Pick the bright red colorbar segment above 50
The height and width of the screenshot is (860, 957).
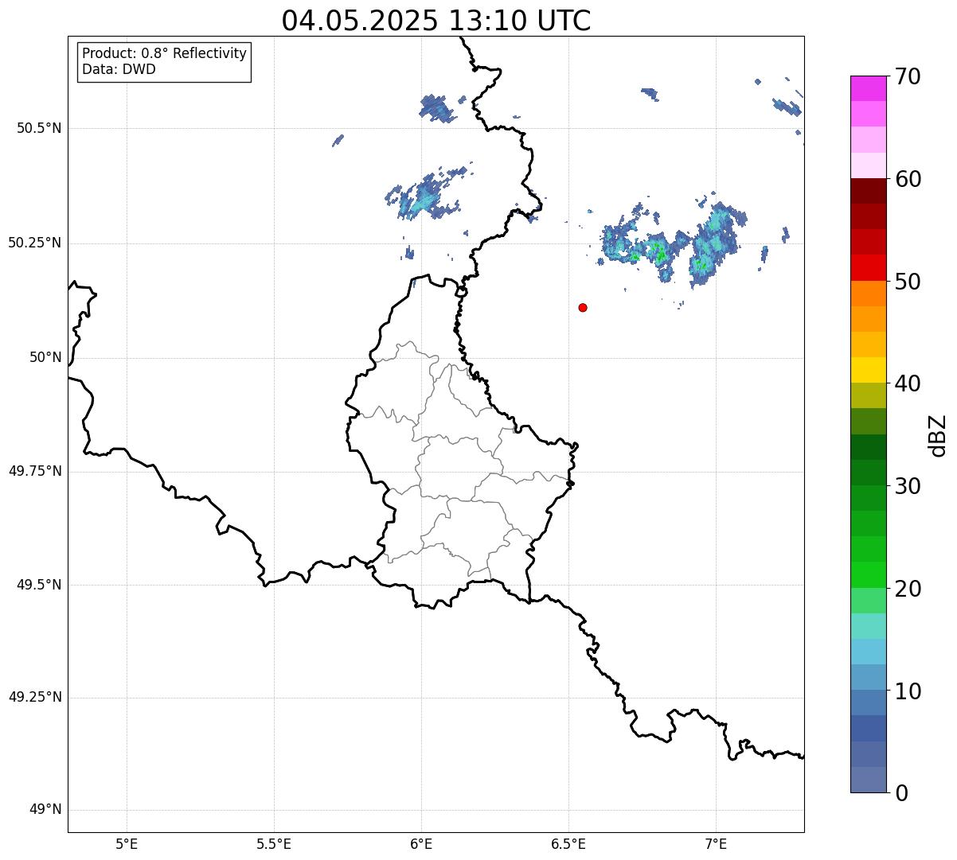coord(869,268)
